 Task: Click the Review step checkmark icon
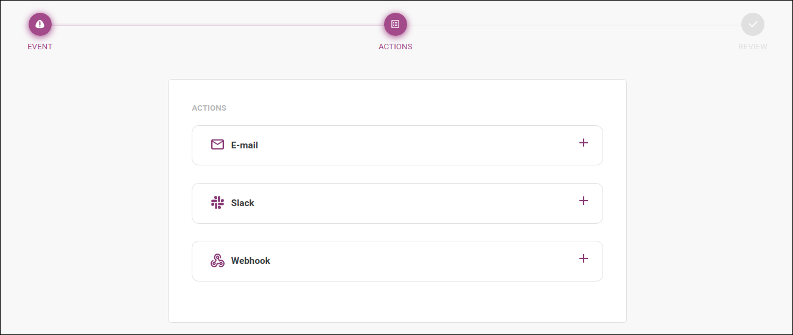click(x=753, y=24)
